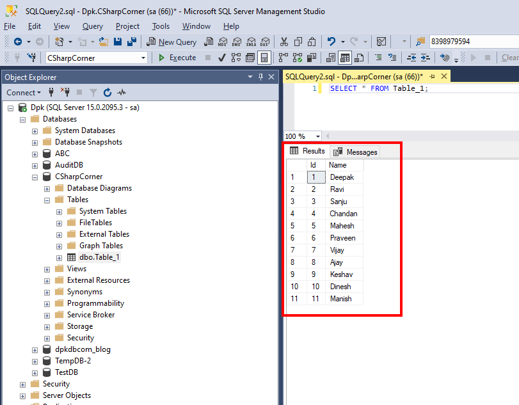Click the Parse checkmark icon

point(222,58)
